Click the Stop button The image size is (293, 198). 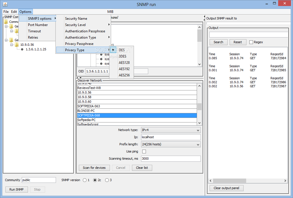pyautogui.click(x=37, y=189)
